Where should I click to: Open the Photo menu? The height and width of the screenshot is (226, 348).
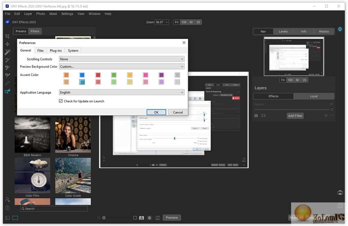(x=41, y=14)
